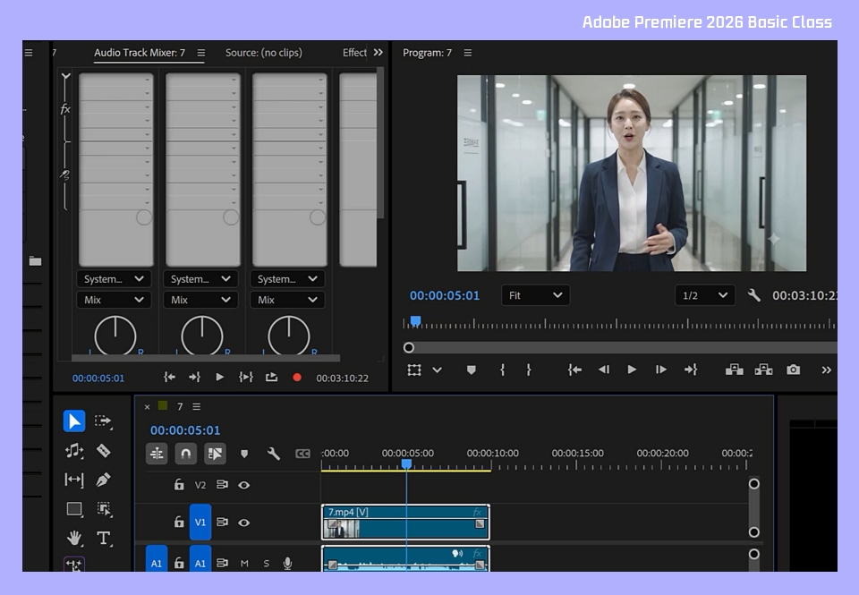Toggle linked selection in timeline

[215, 454]
